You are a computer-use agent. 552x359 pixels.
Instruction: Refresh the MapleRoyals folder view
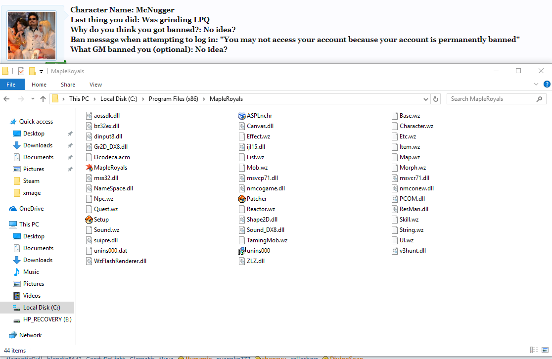(x=436, y=99)
